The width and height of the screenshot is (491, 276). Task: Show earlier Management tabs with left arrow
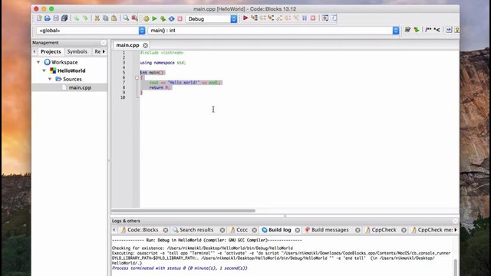35,51
